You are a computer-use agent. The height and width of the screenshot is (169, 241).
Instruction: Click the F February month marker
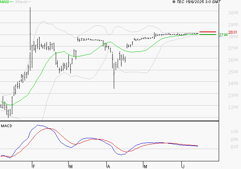[34, 166]
